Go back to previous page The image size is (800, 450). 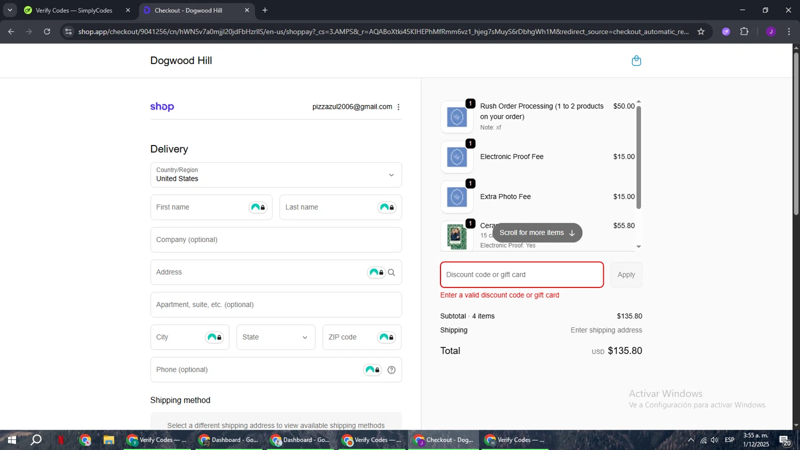(11, 31)
